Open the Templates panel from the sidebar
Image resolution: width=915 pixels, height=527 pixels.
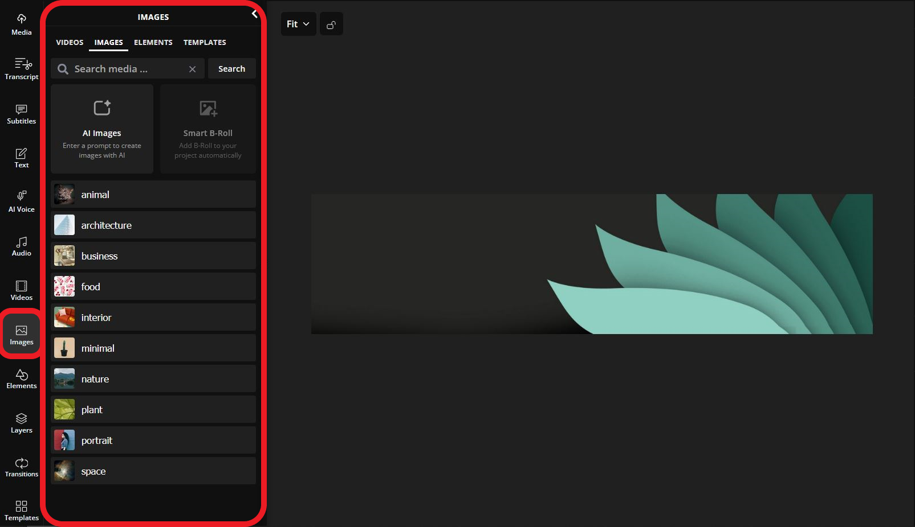[x=21, y=510]
